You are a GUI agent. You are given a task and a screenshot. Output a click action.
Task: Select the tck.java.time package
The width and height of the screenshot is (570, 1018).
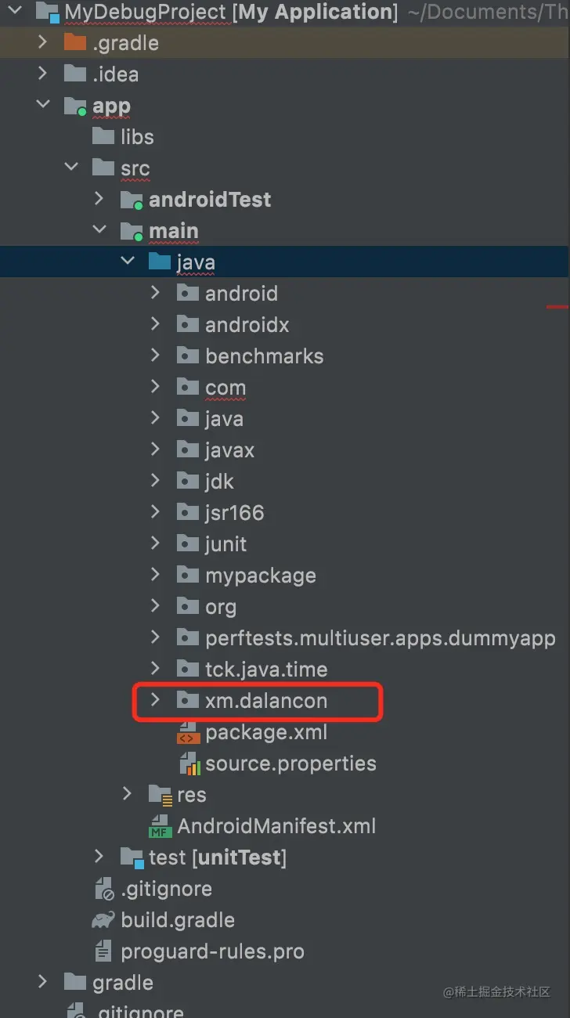[266, 670]
